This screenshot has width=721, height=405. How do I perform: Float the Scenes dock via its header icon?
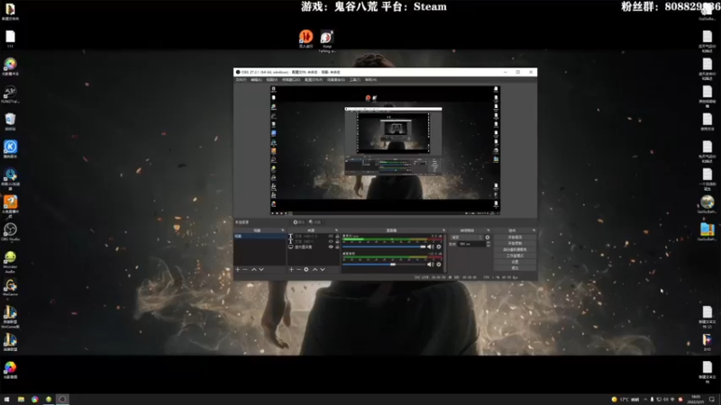(283, 230)
